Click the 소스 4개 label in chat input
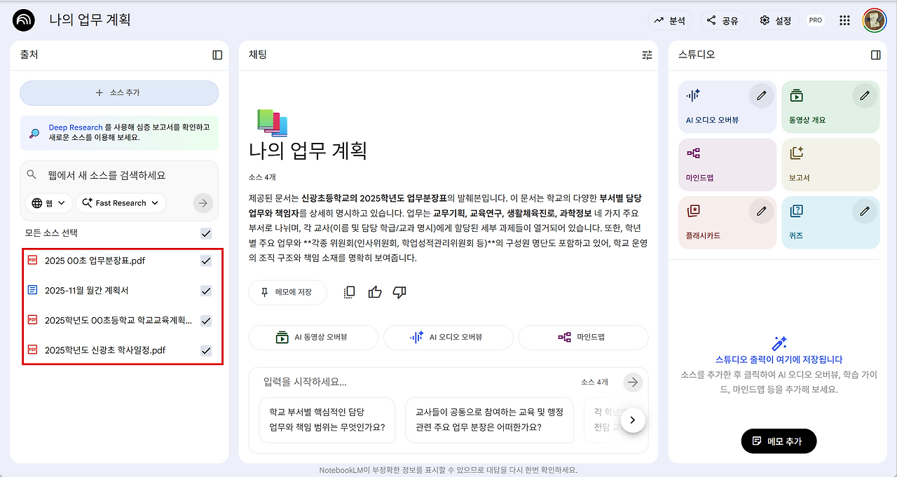This screenshot has width=897, height=477. pyautogui.click(x=594, y=382)
